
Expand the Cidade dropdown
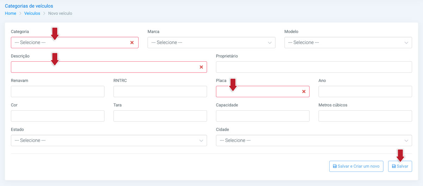tap(314, 140)
